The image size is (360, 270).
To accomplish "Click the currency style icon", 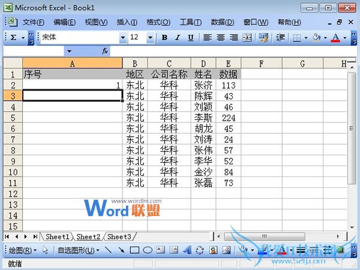I will point(263,37).
